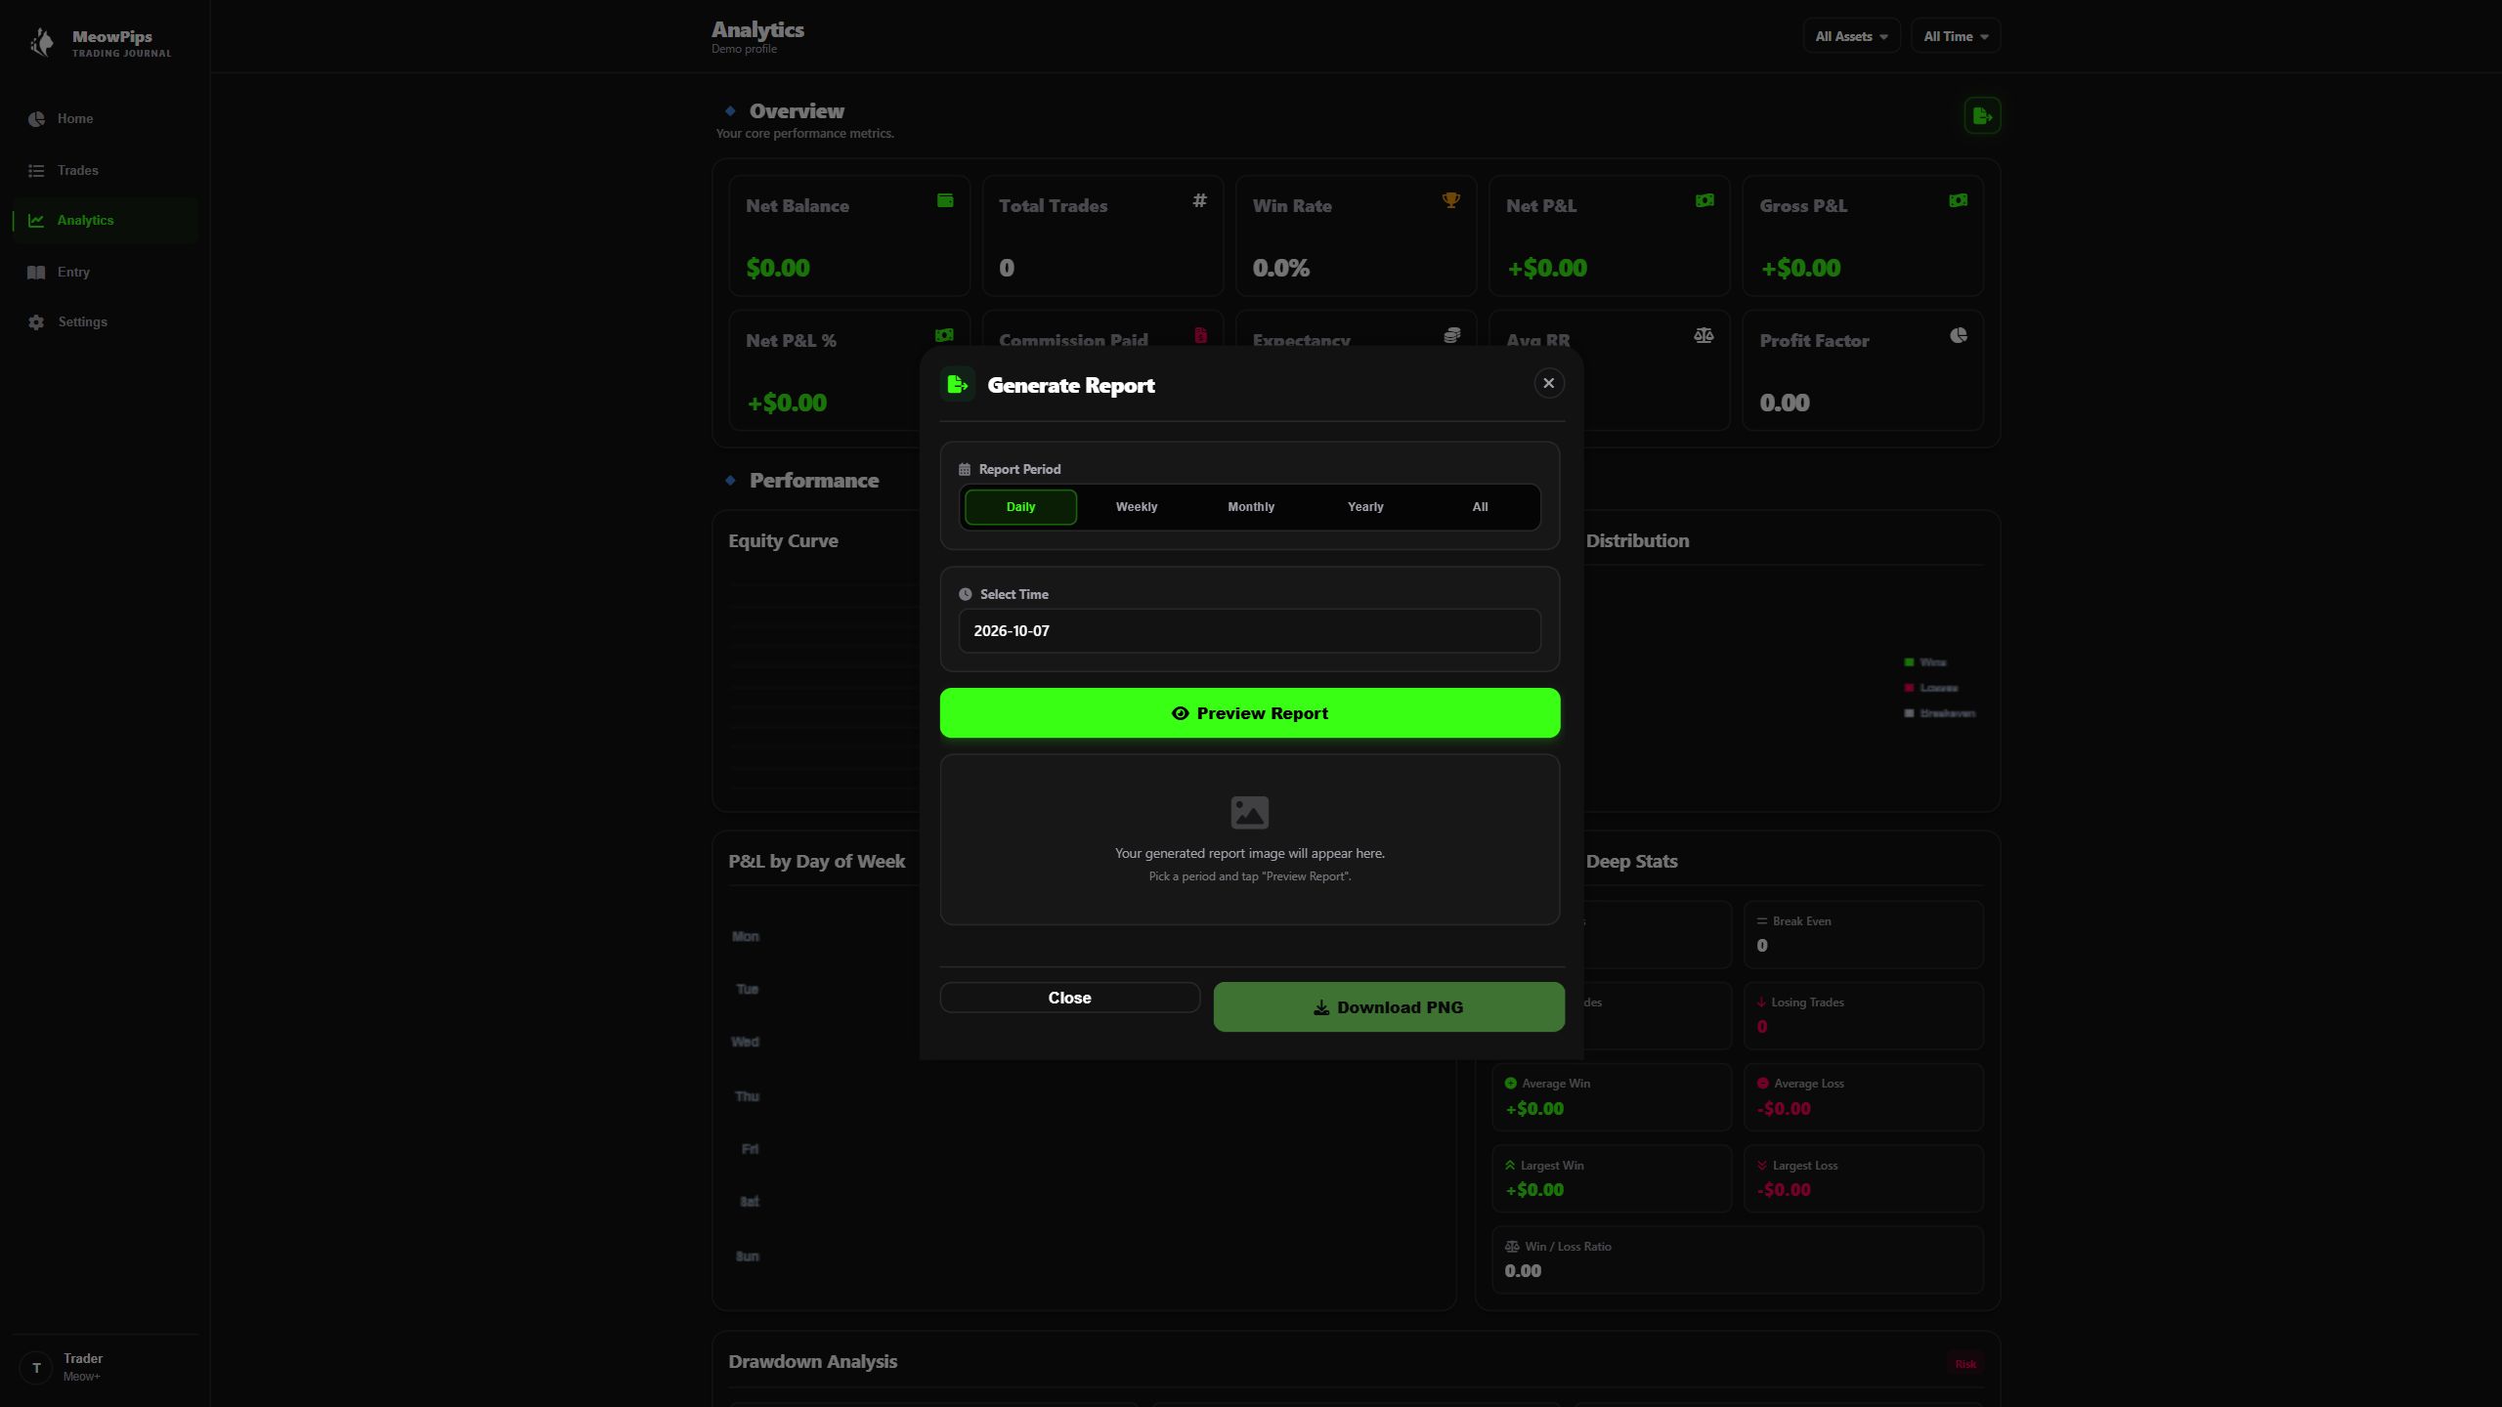Click the Risk badge in Drawdown Analysis

(1965, 1364)
